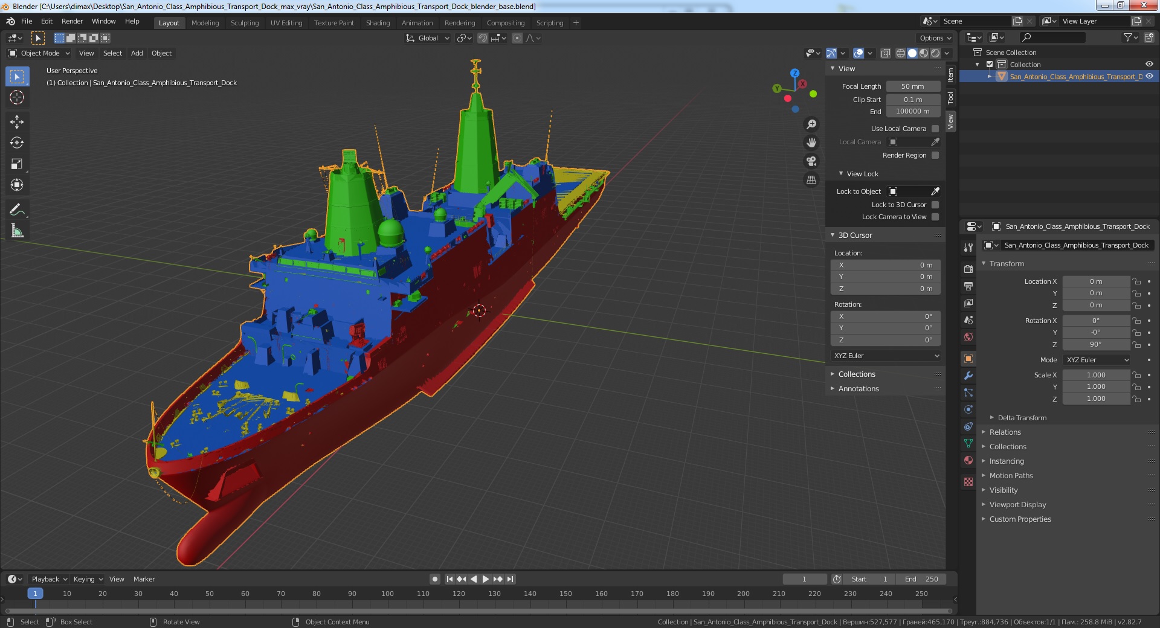
Task: Click frame 100 on the timeline
Action: (387, 594)
